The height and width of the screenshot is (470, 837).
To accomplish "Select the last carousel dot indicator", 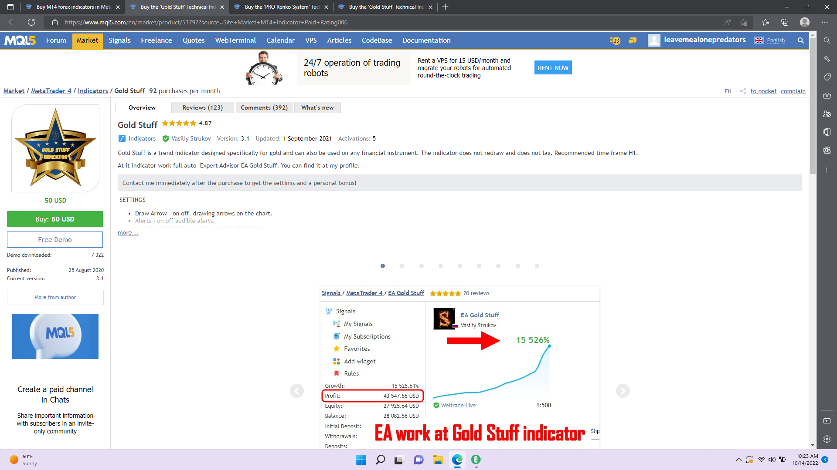I will (537, 266).
